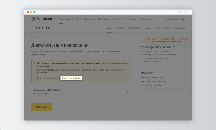Open the Касса section
This screenshot has width=216, height=130.
point(78,19)
